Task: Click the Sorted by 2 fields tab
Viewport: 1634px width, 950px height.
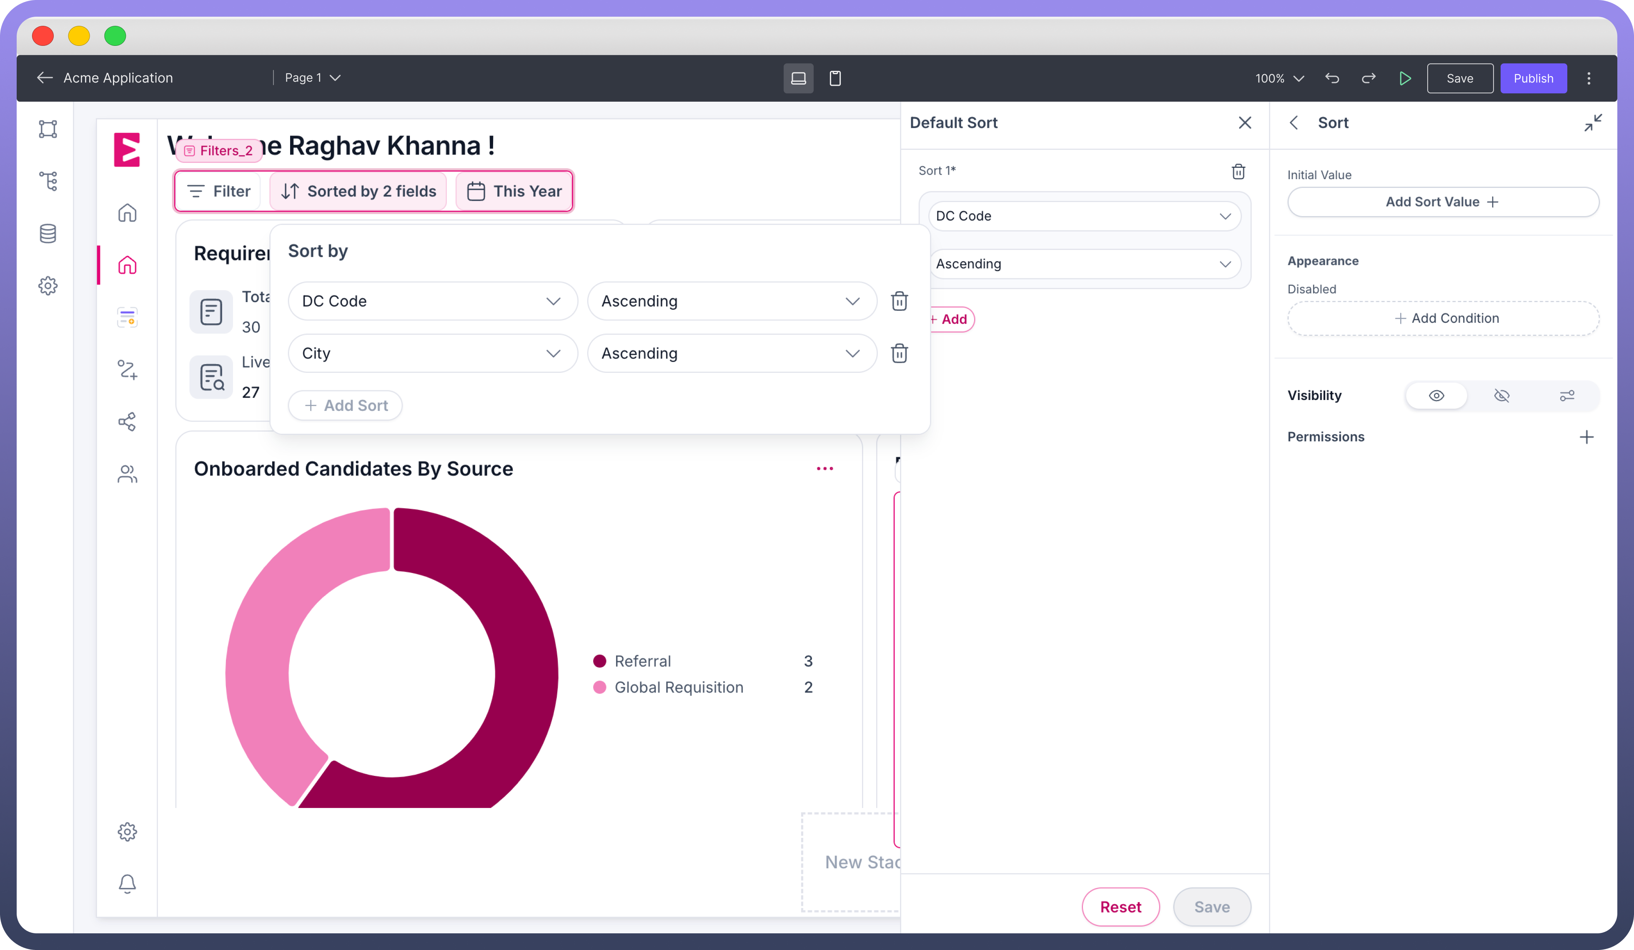Action: pyautogui.click(x=358, y=191)
